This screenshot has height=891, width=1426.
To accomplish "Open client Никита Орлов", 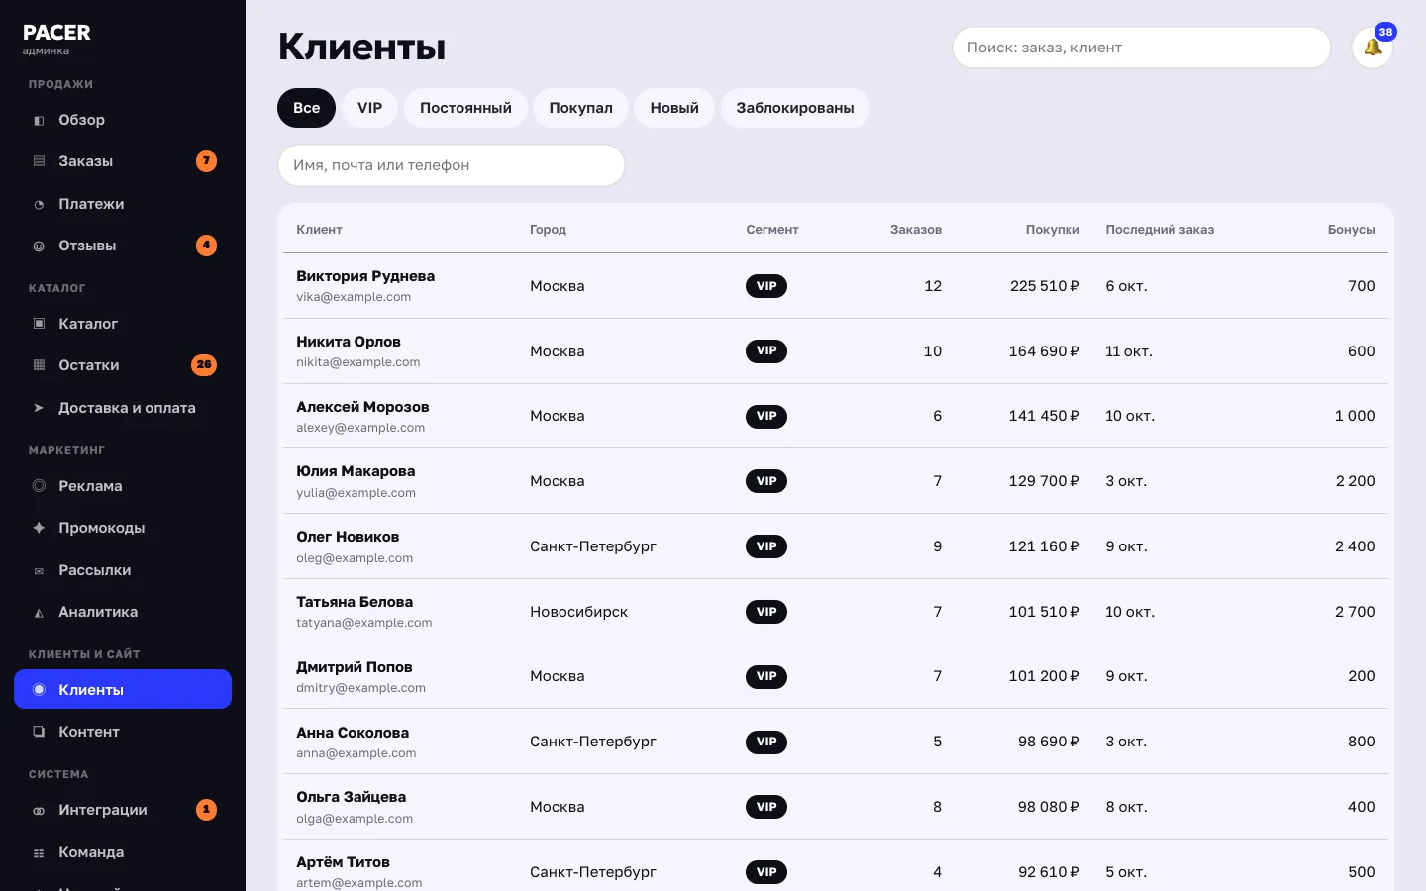I will point(349,342).
